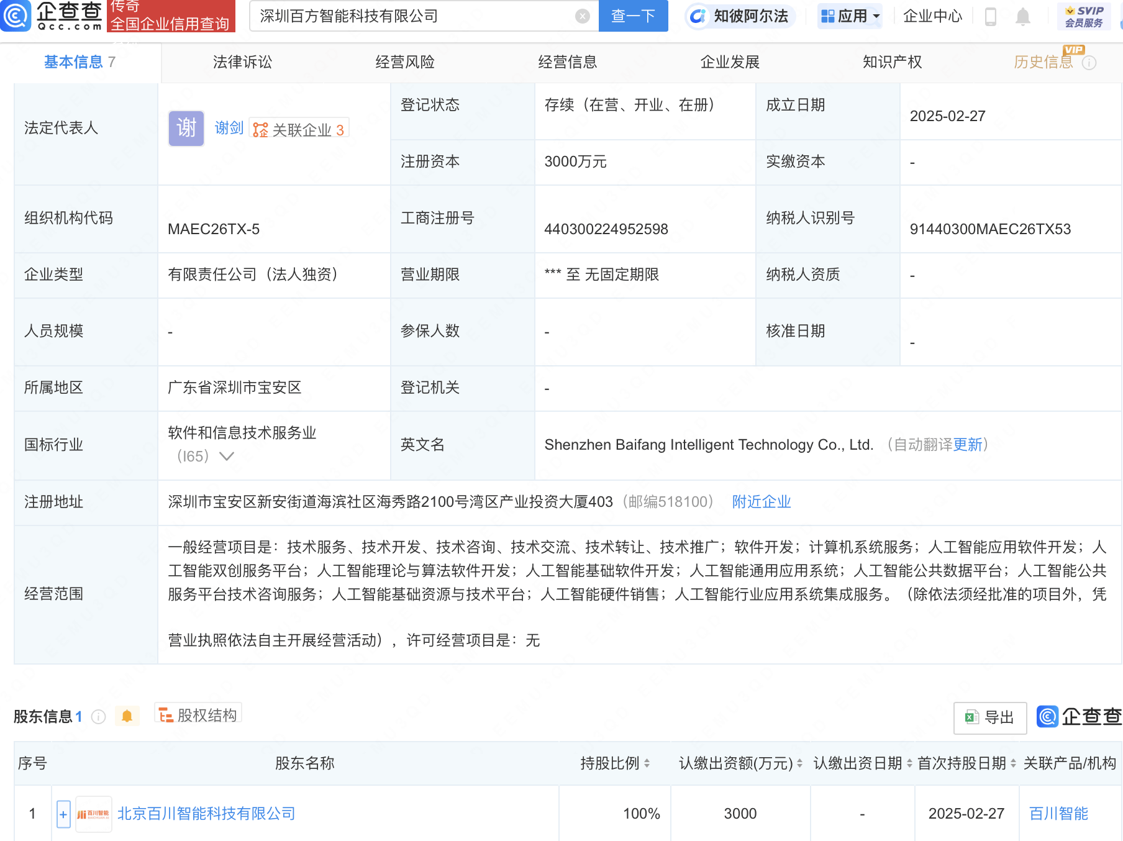This screenshot has width=1123, height=841.
Task: Click the info icon beside 历史信息
Action: [x=1090, y=62]
